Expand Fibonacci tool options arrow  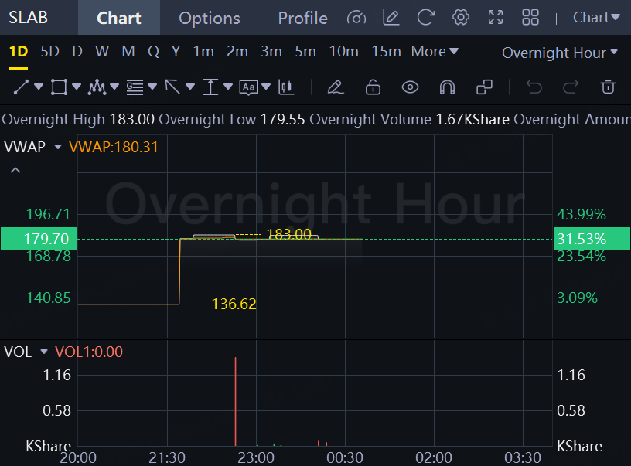point(152,87)
